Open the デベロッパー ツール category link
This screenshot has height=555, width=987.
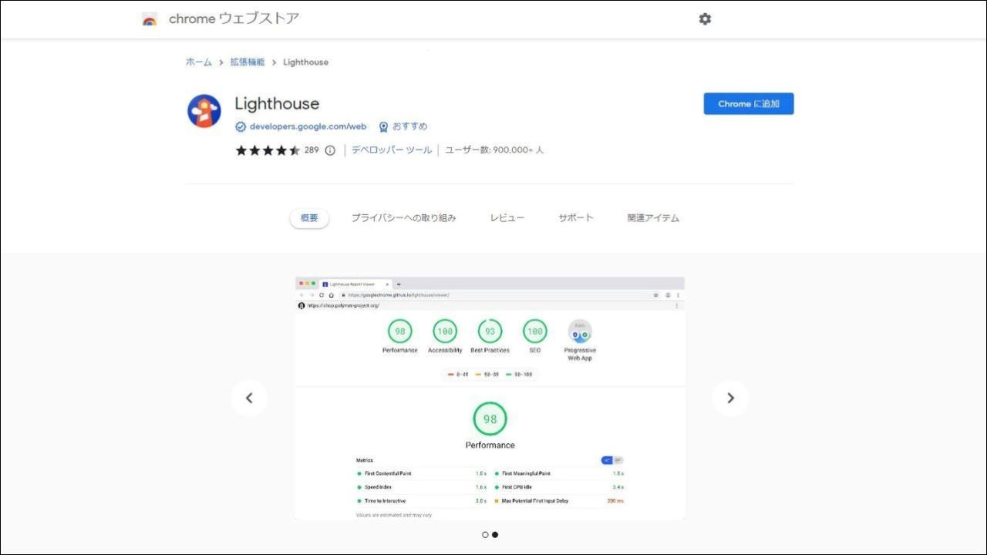click(x=392, y=150)
